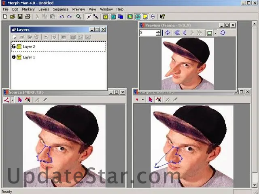
Task: Click the frame number field showing 9
Action: pyautogui.click(x=148, y=33)
